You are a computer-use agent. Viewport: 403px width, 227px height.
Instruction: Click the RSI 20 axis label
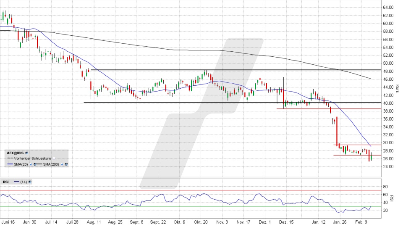tap(385, 211)
